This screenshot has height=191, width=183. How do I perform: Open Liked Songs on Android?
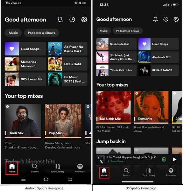click(25, 49)
